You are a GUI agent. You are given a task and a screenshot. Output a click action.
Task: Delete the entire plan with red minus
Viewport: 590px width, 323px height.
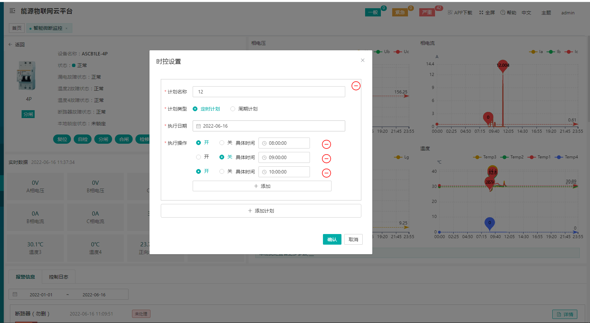[x=356, y=86]
